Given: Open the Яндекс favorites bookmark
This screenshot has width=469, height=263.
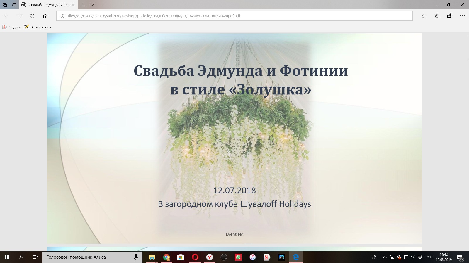Looking at the screenshot, I should point(12,27).
